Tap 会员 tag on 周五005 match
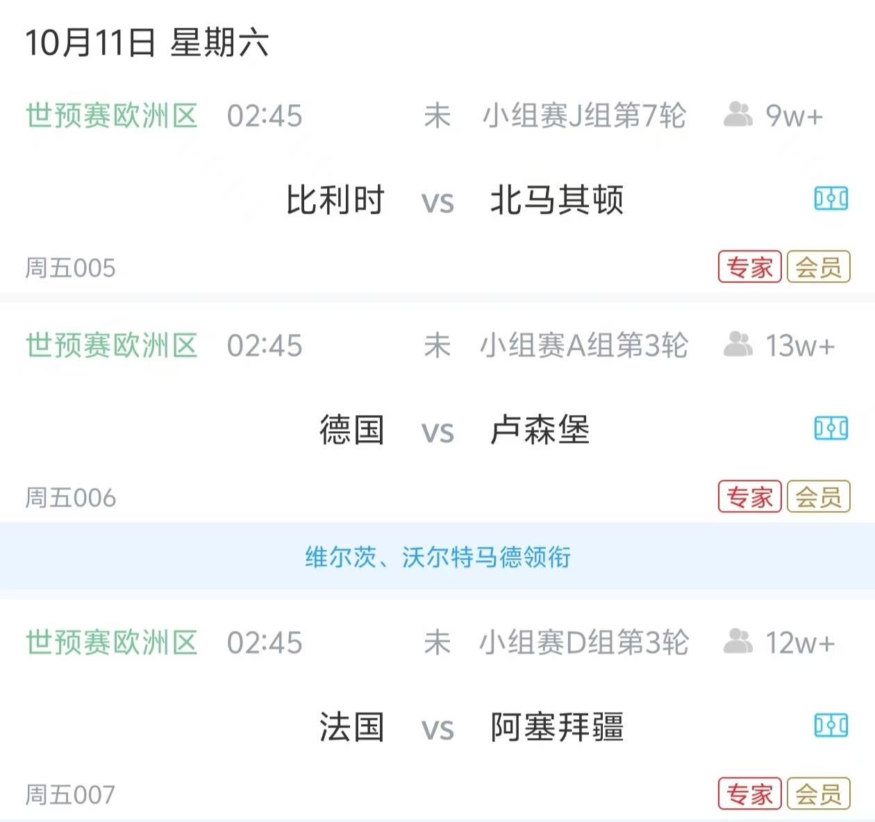Viewport: 875px width, 822px height. point(819,267)
